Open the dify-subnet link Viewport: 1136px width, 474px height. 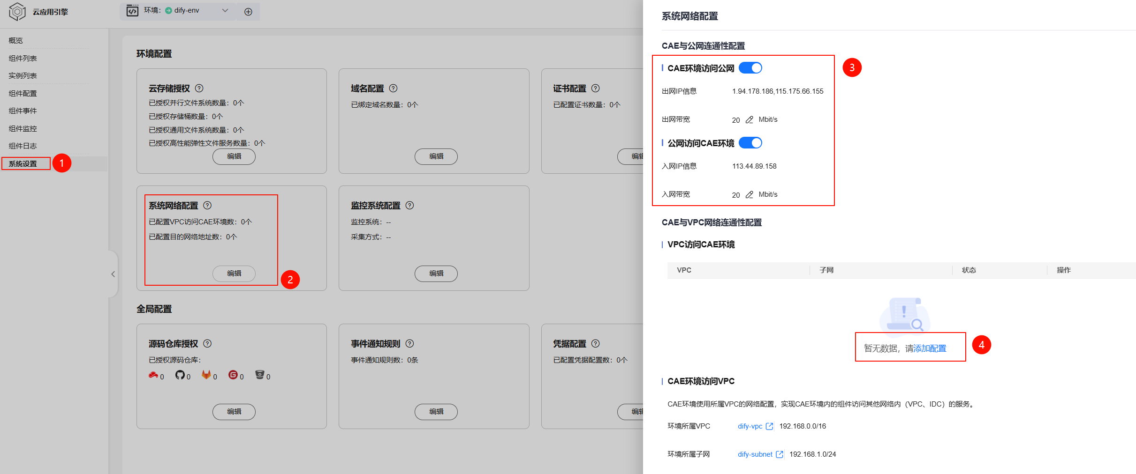[755, 454]
